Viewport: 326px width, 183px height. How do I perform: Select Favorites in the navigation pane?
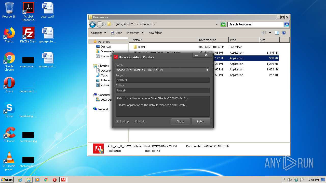pyautogui.click(x=104, y=42)
